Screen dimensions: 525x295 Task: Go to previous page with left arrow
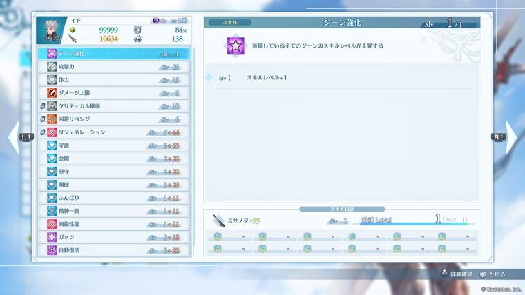coord(14,137)
